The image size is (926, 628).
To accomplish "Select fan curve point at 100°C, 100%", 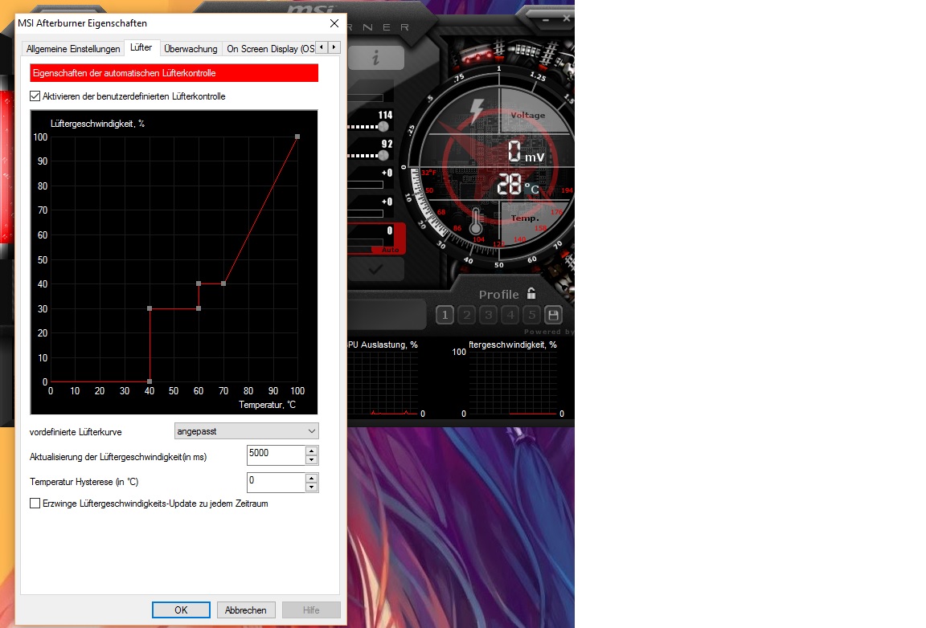I will coord(297,137).
